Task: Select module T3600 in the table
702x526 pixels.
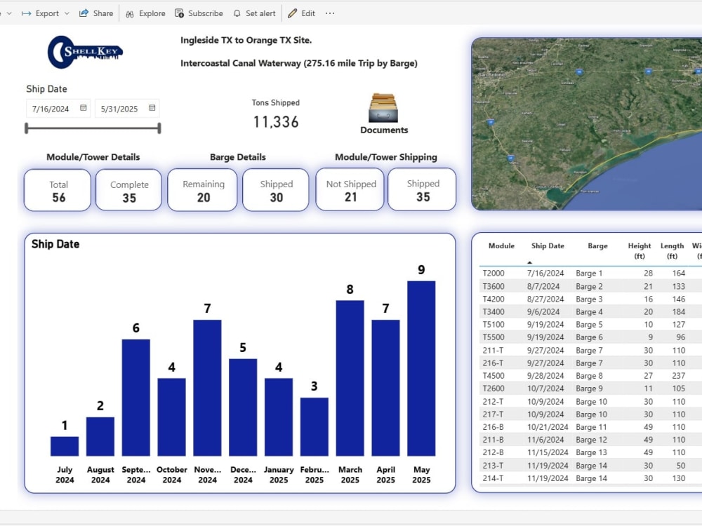Action: [494, 286]
